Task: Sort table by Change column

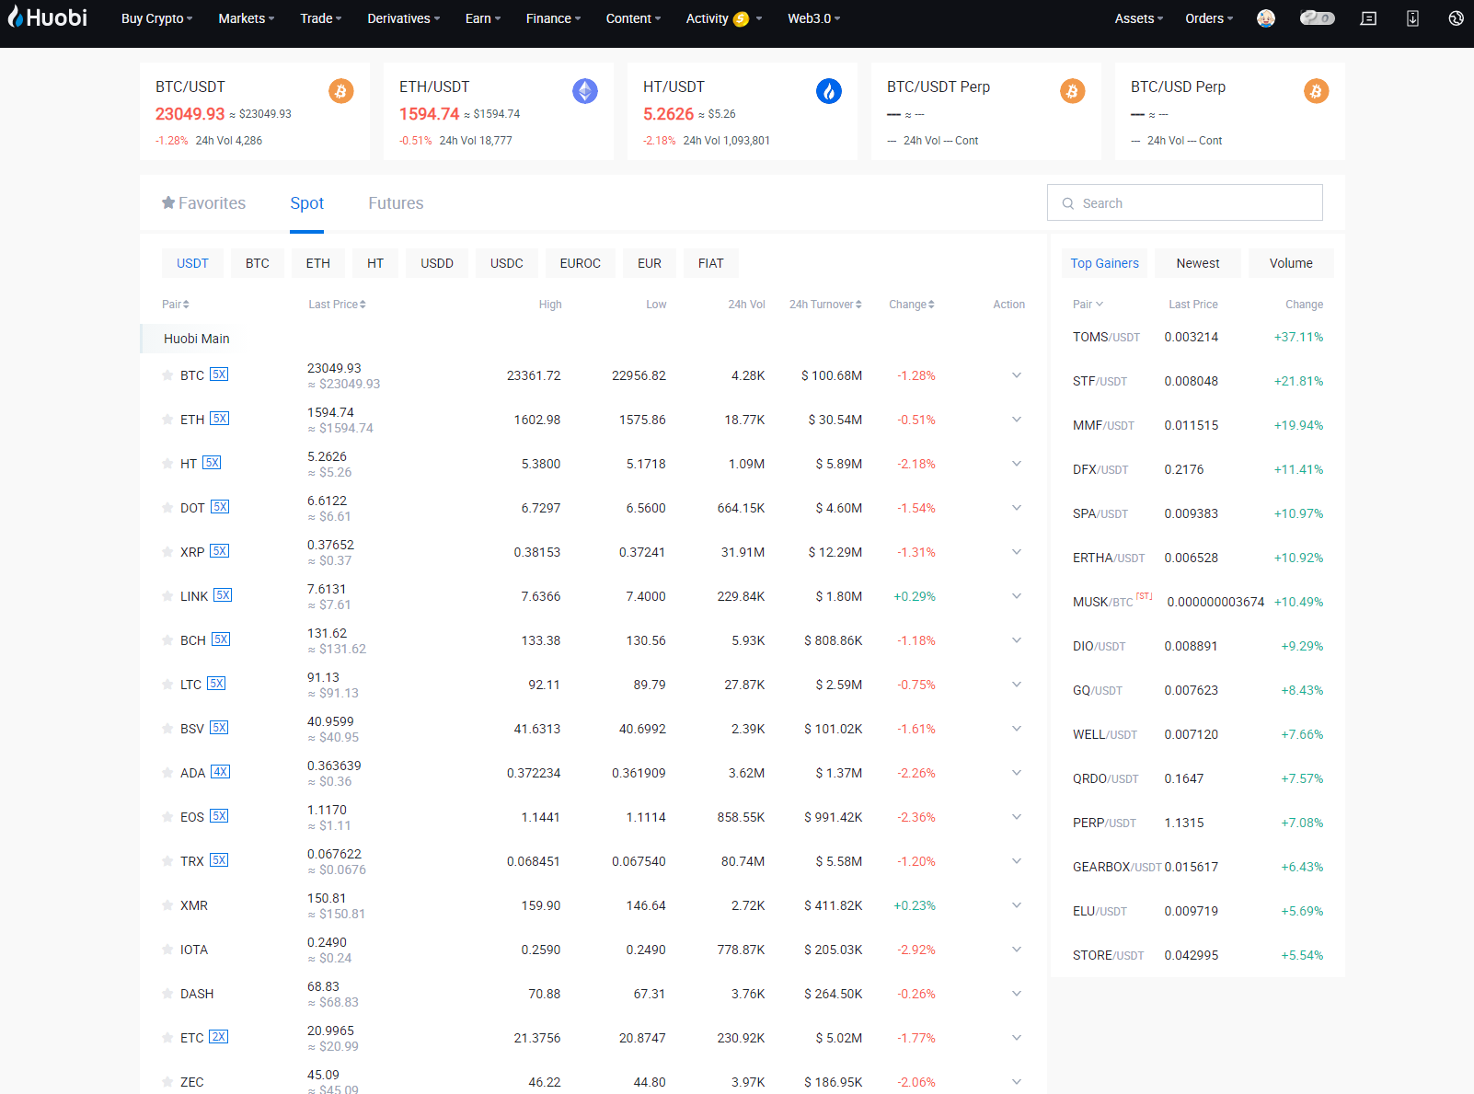Action: [912, 305]
